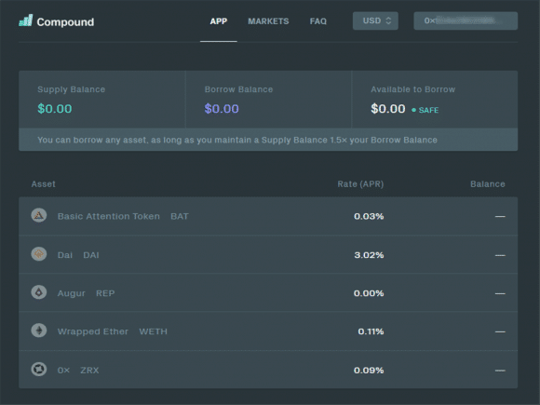Click the Augur REP token icon
Screen dimensions: 540x405
click(39, 292)
